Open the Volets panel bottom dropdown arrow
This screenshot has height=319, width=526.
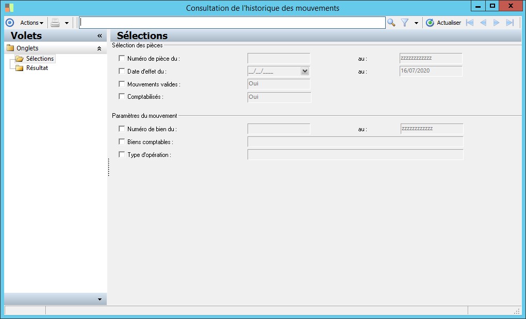(100, 299)
